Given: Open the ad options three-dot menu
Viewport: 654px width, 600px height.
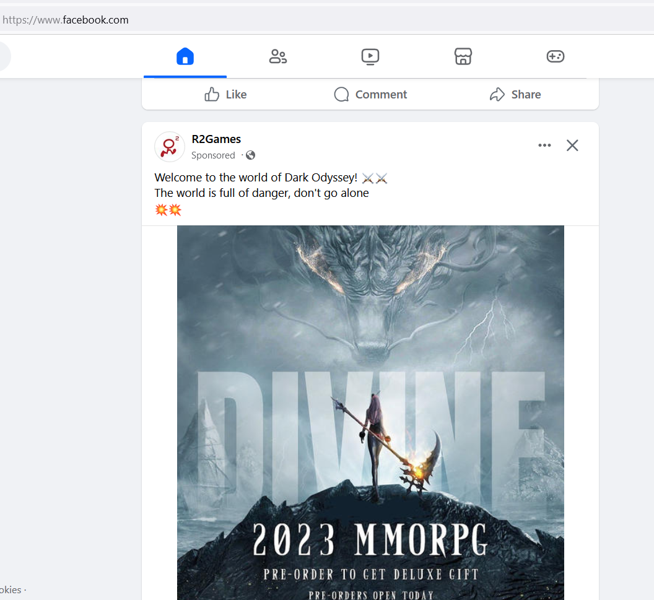Looking at the screenshot, I should [x=544, y=145].
